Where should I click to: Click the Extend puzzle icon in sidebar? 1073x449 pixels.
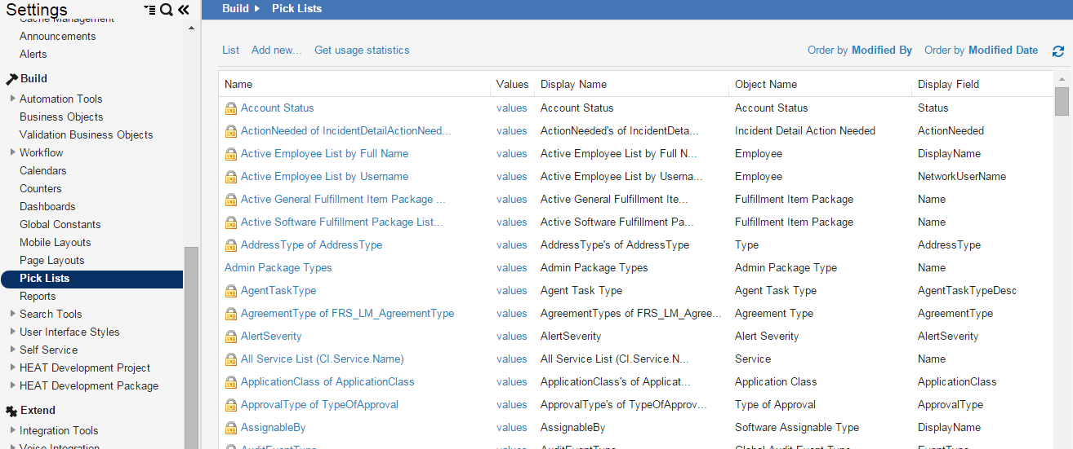point(11,411)
